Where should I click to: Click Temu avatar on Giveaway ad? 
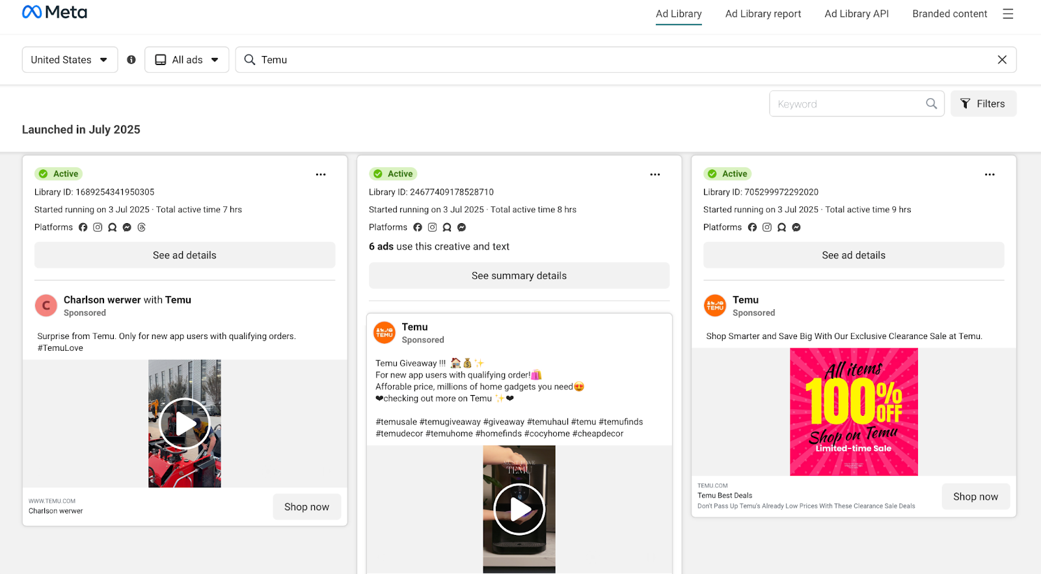point(385,333)
